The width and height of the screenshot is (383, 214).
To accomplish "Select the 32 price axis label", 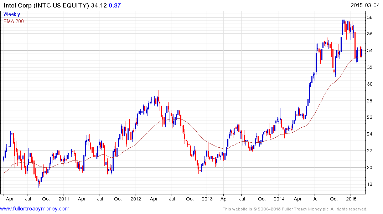I will click(x=369, y=67).
